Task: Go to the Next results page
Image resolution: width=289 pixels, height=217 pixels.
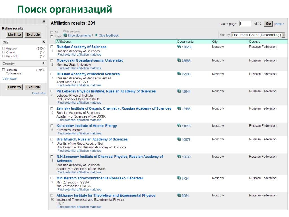Action: pos(280,24)
